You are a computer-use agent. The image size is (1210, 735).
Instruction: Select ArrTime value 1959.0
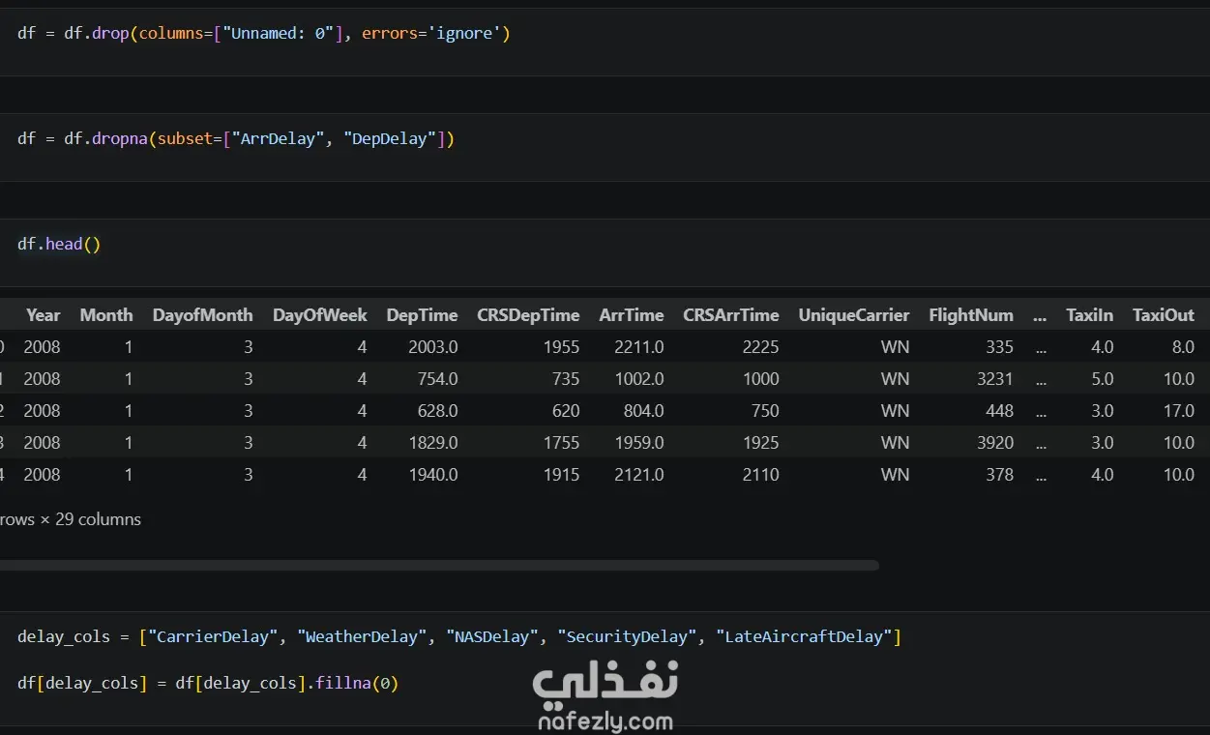(640, 443)
